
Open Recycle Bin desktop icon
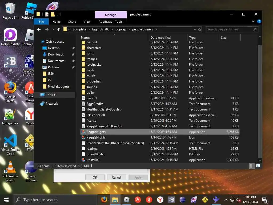(10, 11)
